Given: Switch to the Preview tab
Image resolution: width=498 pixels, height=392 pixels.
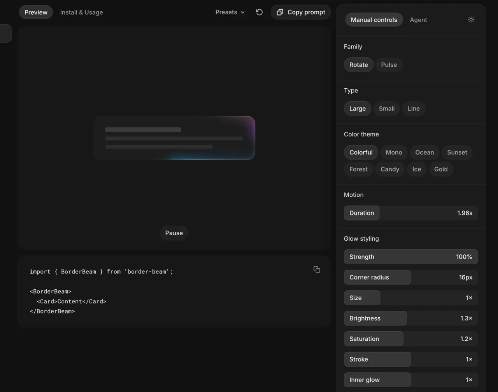Looking at the screenshot, I should point(36,12).
